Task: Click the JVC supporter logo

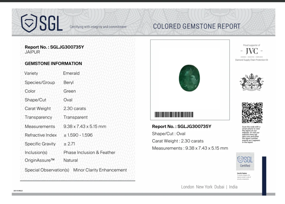Action: 252,51
